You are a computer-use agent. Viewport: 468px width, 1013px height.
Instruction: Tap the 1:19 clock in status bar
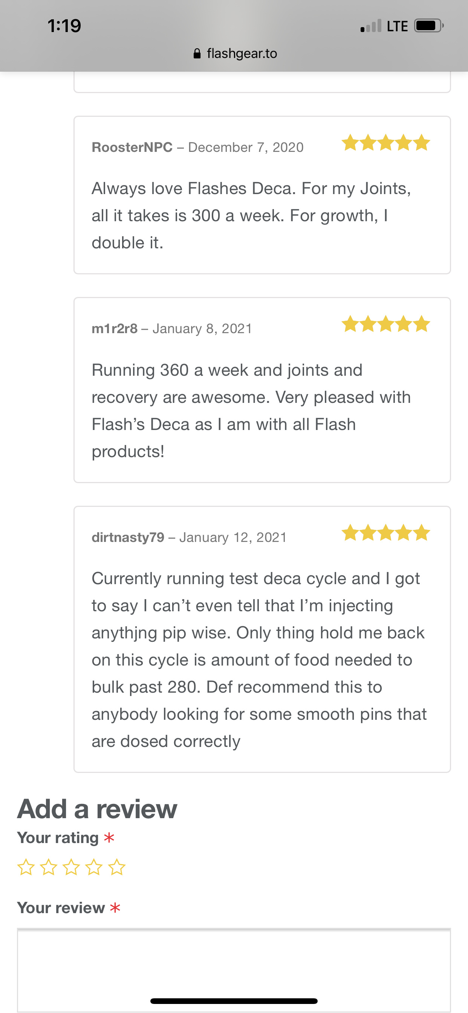click(x=64, y=26)
